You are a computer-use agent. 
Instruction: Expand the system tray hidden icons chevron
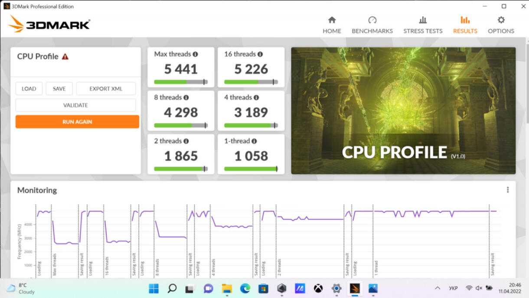pyautogui.click(x=438, y=288)
